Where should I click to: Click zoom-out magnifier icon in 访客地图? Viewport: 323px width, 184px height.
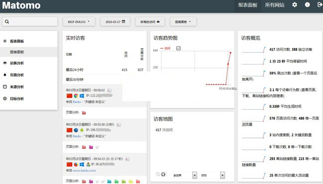pos(158,175)
